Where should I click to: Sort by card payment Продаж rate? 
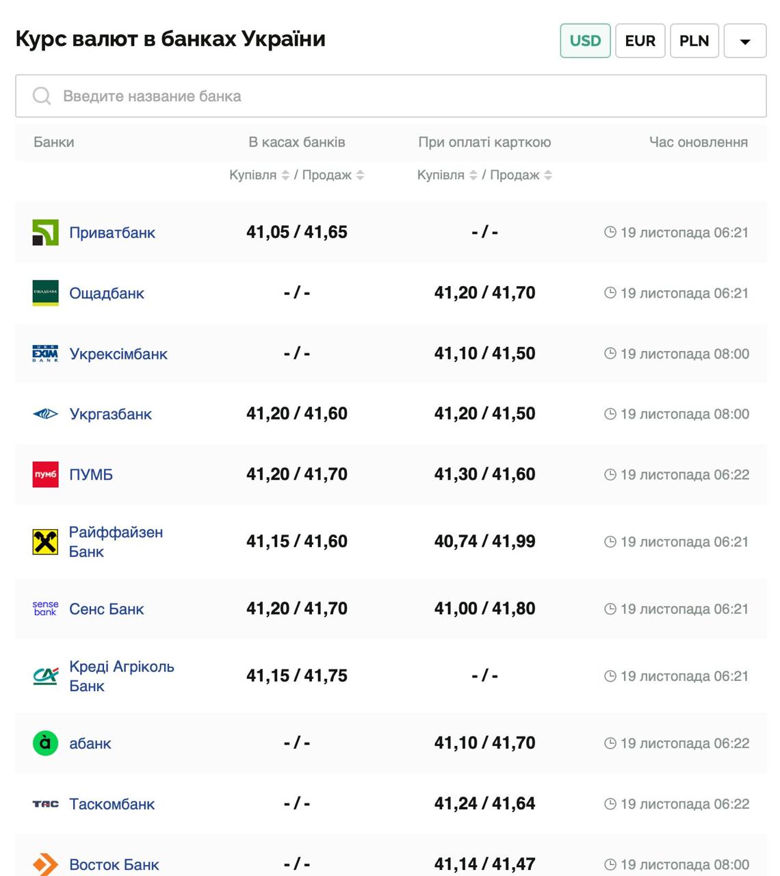[x=548, y=175]
